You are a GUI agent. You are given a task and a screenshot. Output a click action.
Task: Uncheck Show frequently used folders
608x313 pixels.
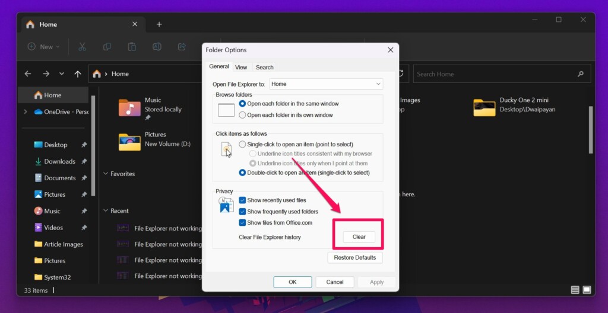coord(242,212)
